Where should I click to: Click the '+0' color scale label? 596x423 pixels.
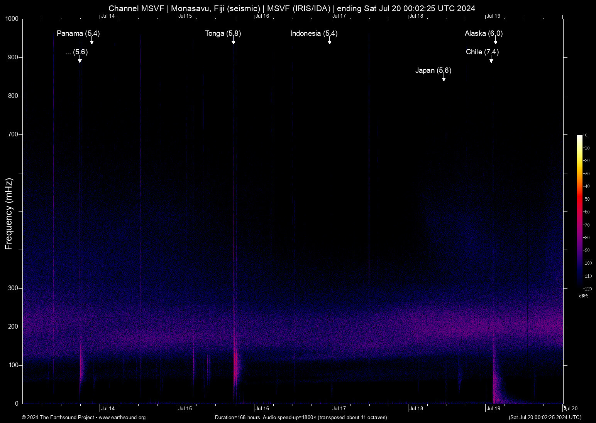585,135
